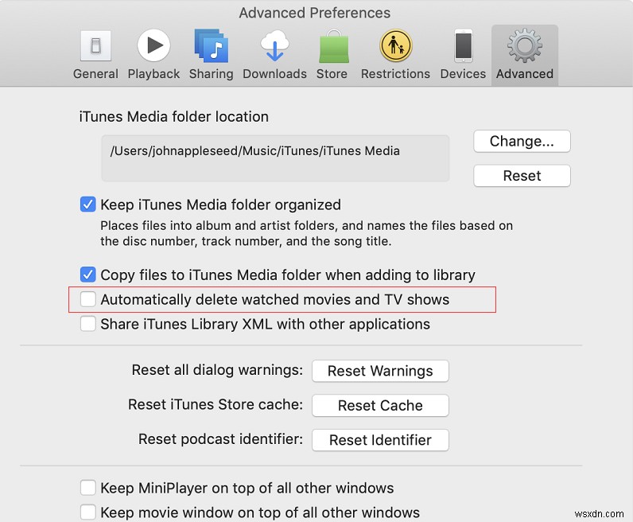Click the iTunes Media folder path field
Image resolution: width=633 pixels, height=522 pixels.
click(275, 158)
